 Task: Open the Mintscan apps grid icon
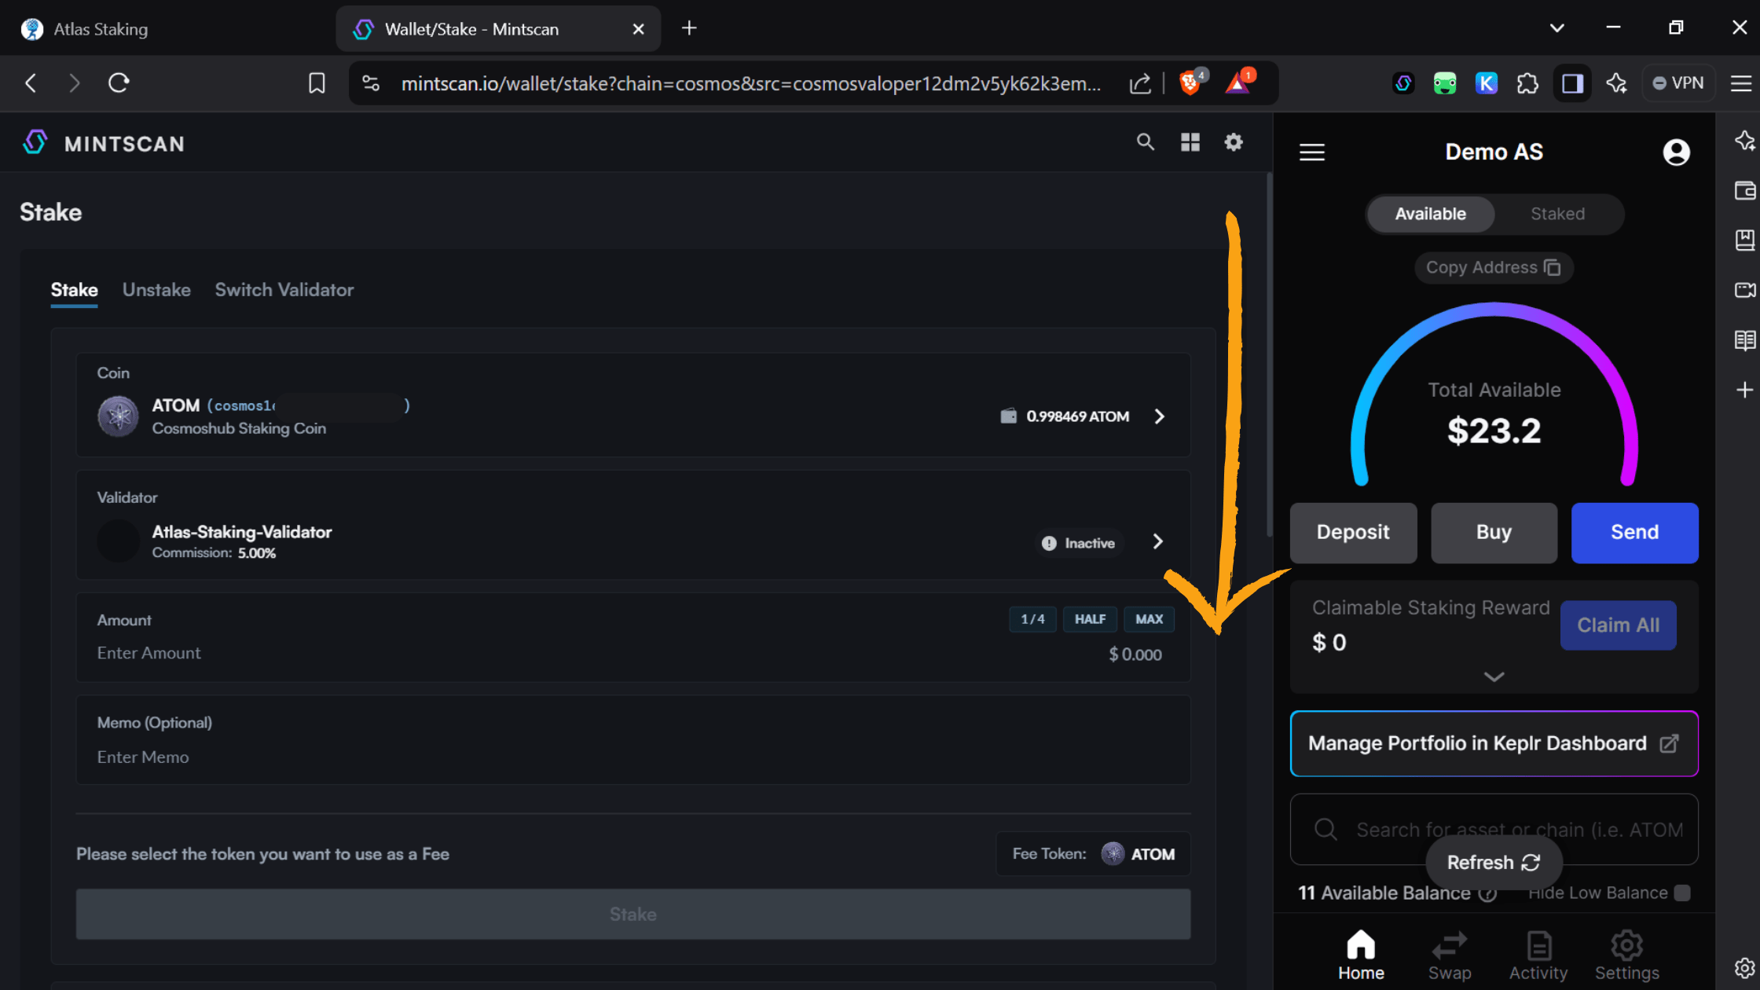(x=1190, y=142)
